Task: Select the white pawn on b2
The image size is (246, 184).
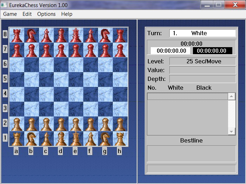Action: [x=32, y=124]
